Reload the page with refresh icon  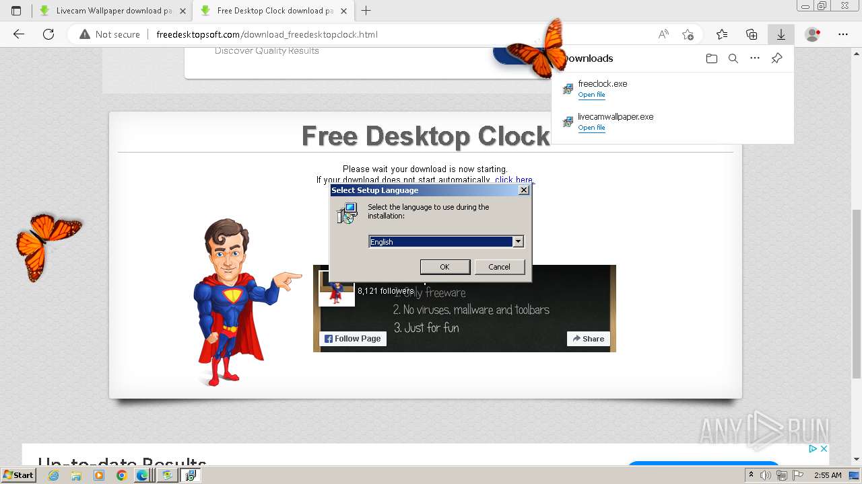(48, 34)
